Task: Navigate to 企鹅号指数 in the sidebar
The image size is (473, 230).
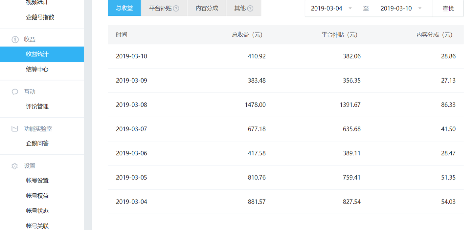Action: click(x=40, y=17)
